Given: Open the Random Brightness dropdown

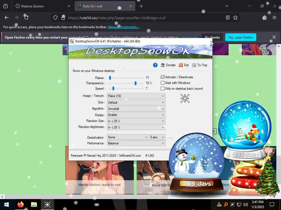Looking at the screenshot, I should point(136,127).
